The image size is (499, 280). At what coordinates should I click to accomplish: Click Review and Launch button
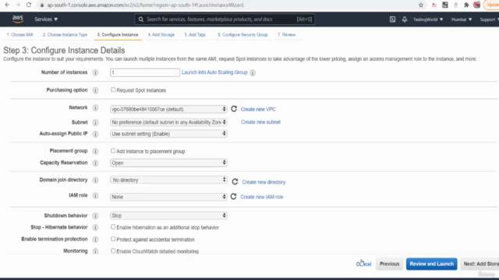(431, 264)
